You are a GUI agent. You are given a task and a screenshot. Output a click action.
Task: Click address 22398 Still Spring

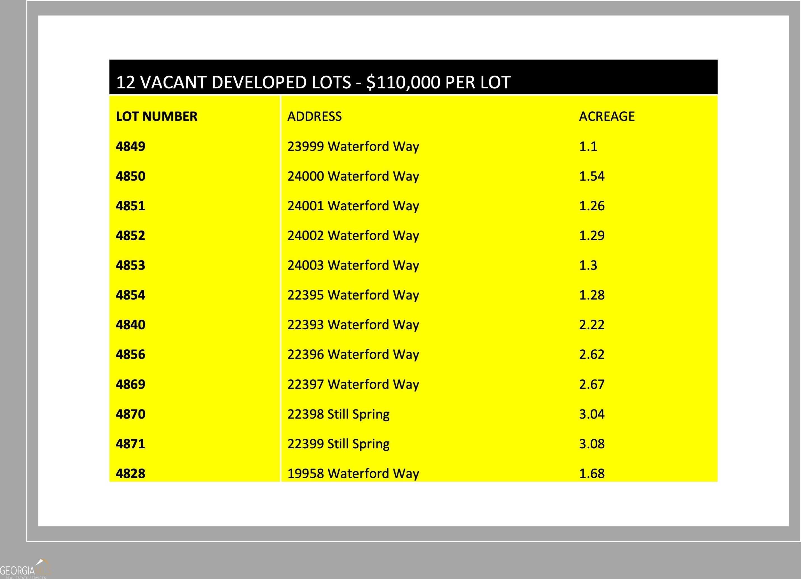pos(338,415)
